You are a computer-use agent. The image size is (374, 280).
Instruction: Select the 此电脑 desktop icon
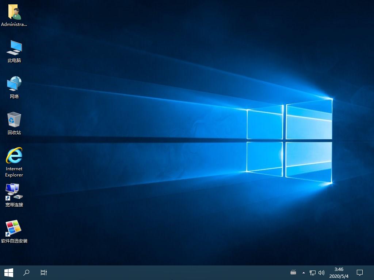(x=14, y=51)
